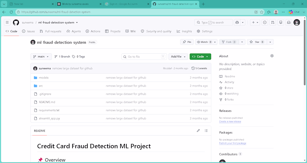This screenshot has width=307, height=163.
Task: Open the 1 Branch link
Action: point(62,56)
